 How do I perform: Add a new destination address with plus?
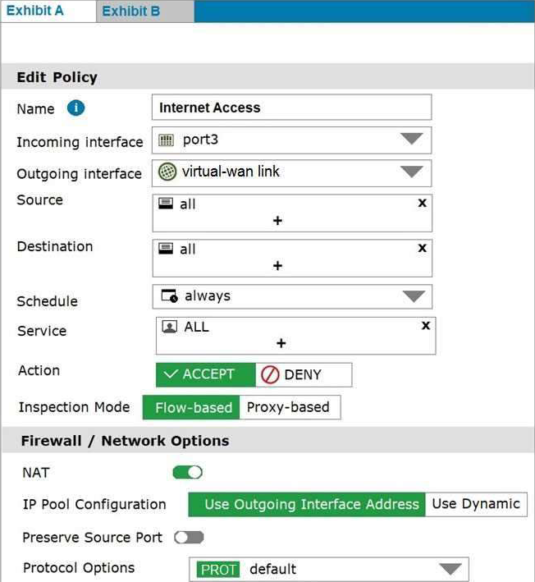pyautogui.click(x=277, y=266)
